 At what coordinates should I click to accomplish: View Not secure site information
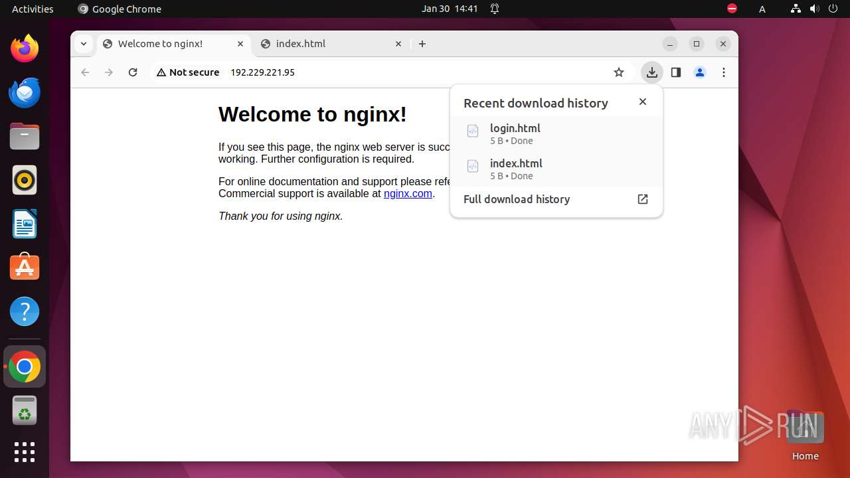coord(188,72)
